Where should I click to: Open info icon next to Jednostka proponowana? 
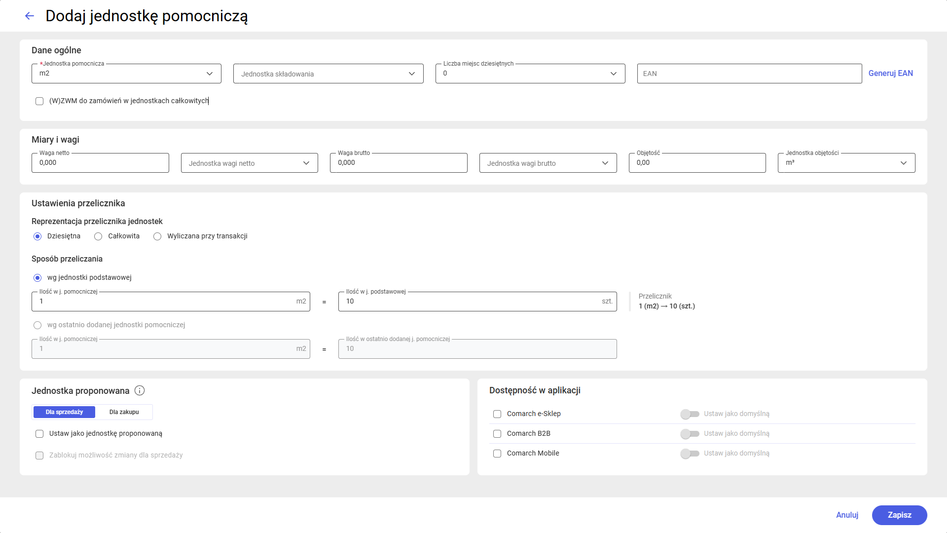[140, 391]
